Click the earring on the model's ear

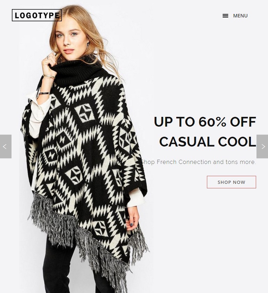(x=88, y=44)
